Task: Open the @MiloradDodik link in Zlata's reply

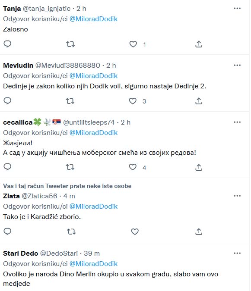Action: (x=93, y=207)
